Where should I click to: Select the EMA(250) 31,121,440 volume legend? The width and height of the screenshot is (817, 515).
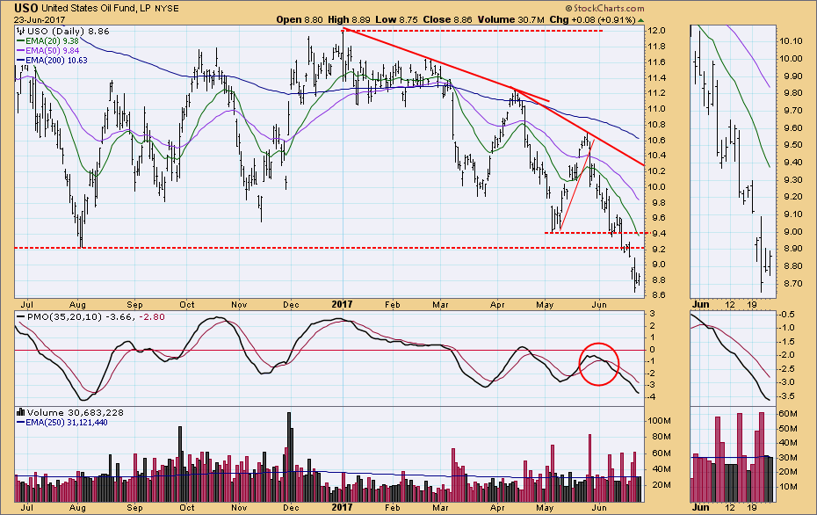click(x=66, y=423)
